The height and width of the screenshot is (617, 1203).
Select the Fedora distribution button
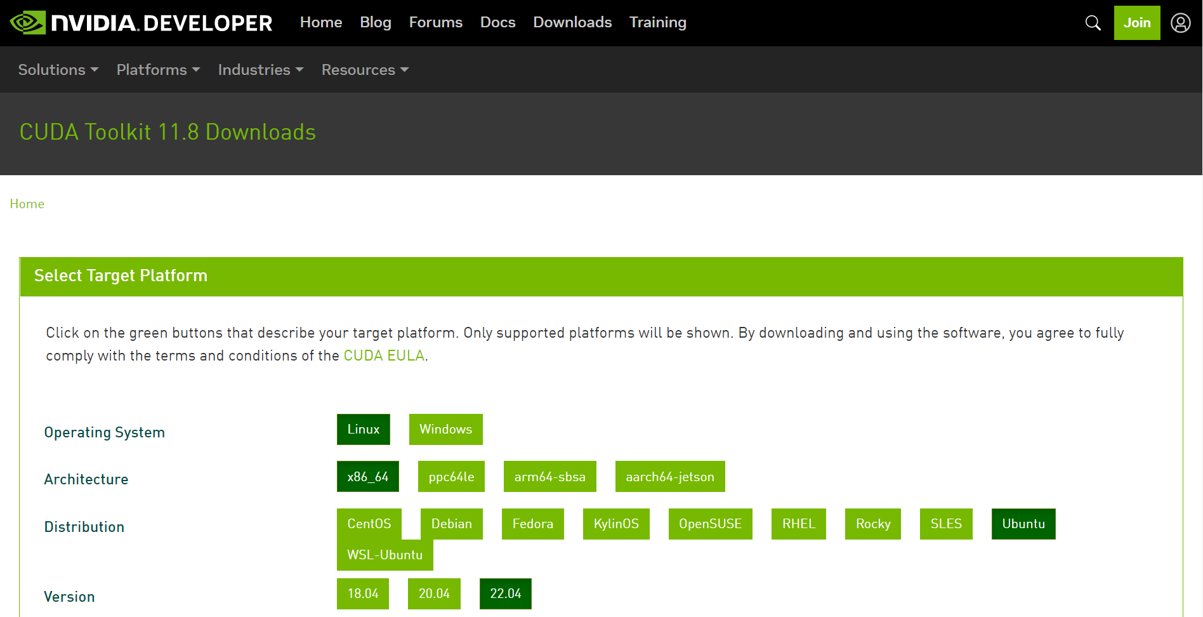(x=532, y=524)
